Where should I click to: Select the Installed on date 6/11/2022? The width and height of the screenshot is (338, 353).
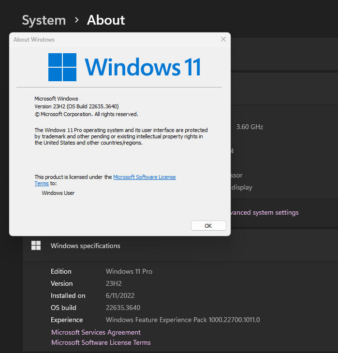click(x=120, y=295)
